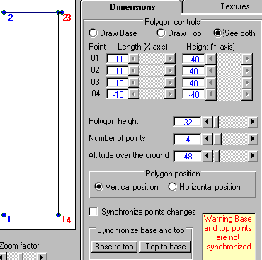Viewport: 262px width, 260px height.
Task: Increase Polygon height with right arrow
Action: click(253, 122)
